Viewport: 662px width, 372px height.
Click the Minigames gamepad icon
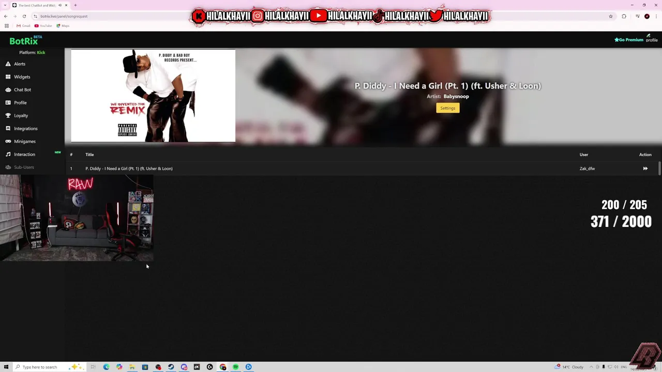pyautogui.click(x=8, y=142)
